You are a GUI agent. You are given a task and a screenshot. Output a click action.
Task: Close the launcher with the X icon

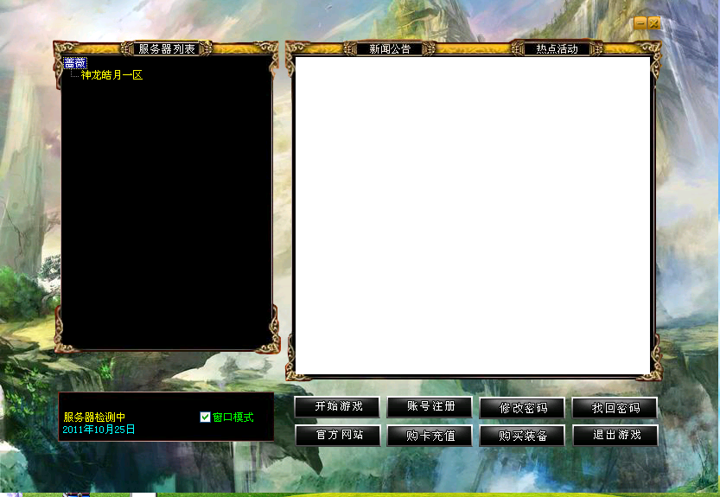[654, 23]
